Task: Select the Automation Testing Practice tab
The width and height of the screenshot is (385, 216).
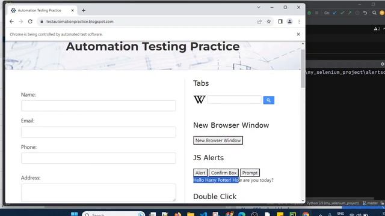Action: [x=39, y=10]
